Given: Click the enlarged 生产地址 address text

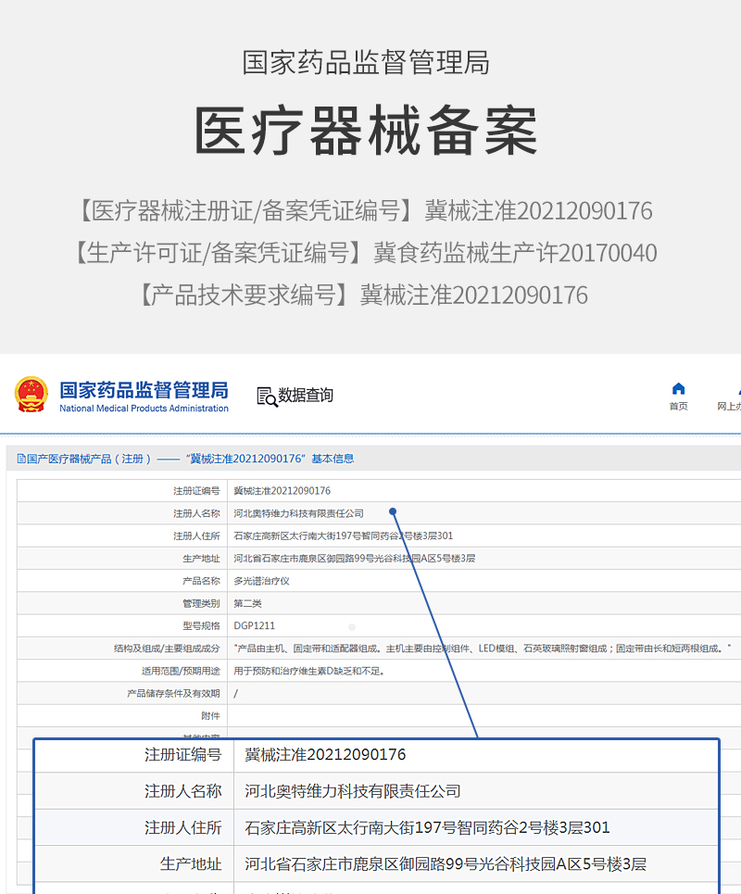Looking at the screenshot, I should [x=446, y=864].
